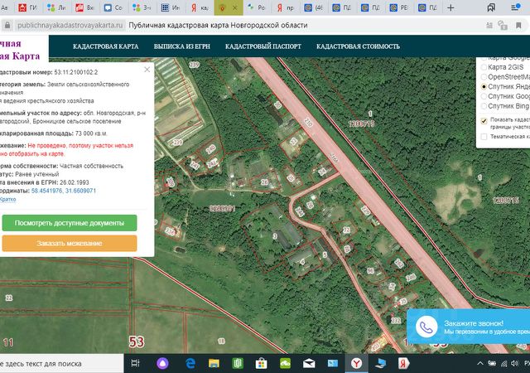Bookmark this page via address bar icon
530x373 pixels.
[x=518, y=25]
